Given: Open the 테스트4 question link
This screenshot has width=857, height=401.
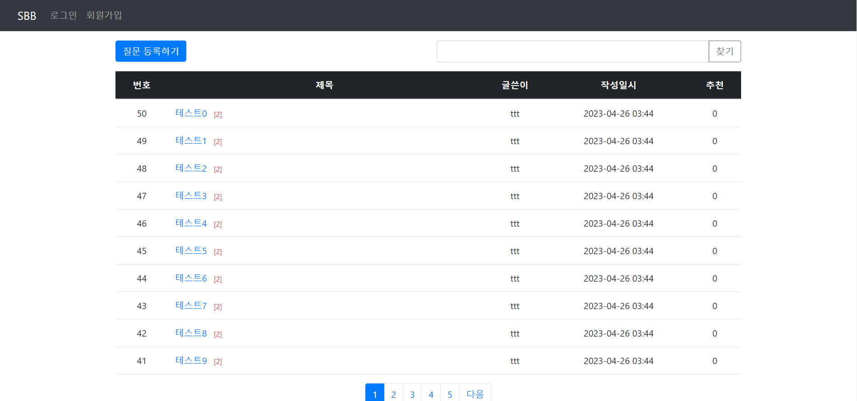Looking at the screenshot, I should (x=191, y=223).
